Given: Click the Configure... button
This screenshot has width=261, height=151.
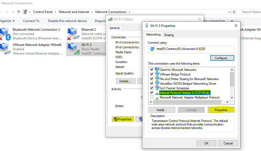Looking at the screenshot, I should [222, 58].
